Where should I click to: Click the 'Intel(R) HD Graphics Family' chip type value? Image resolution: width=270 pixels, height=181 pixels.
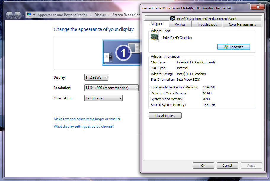(x=196, y=62)
